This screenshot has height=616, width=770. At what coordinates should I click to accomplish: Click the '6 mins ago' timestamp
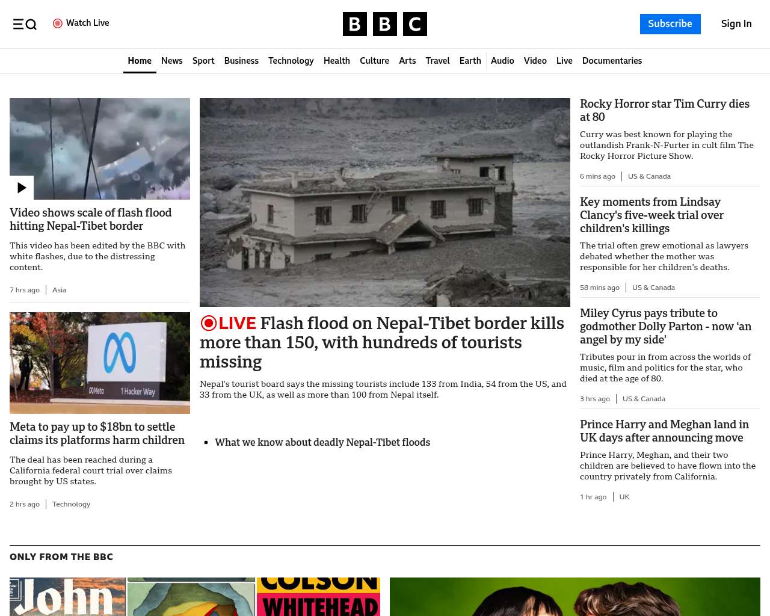pos(597,176)
